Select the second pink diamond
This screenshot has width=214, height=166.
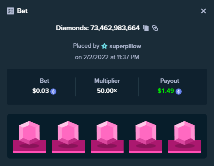(68, 137)
